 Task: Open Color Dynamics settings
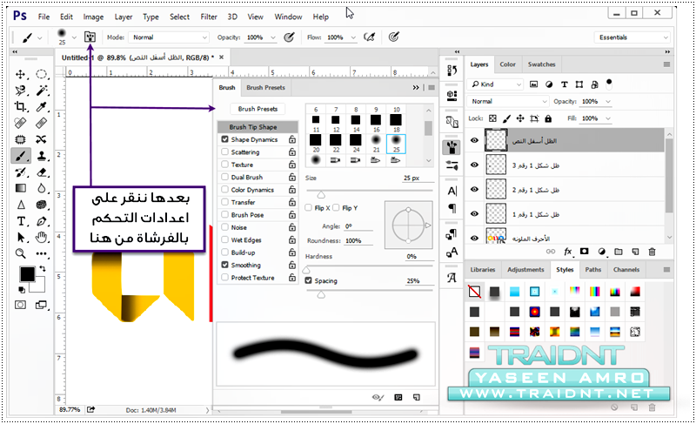252,190
